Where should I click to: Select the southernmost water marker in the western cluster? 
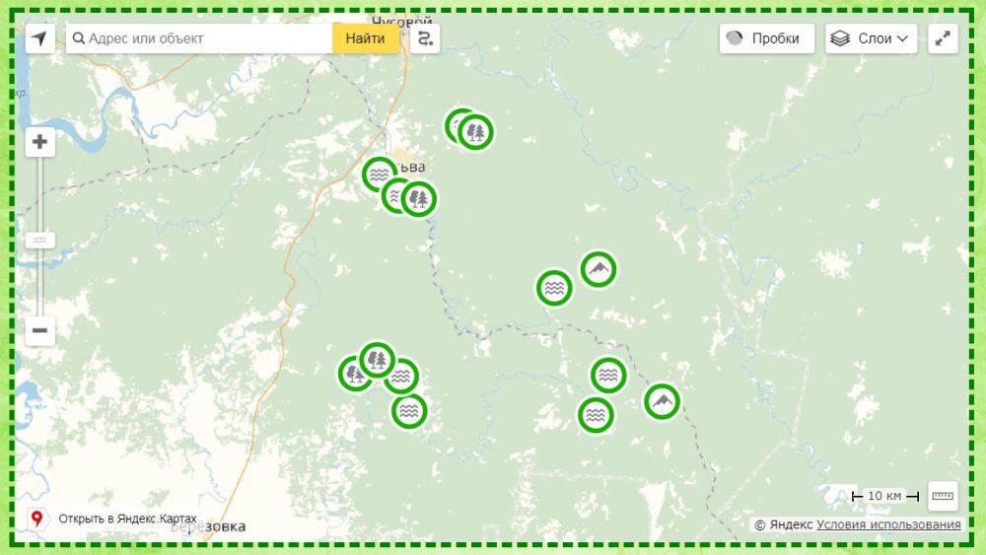pyautogui.click(x=409, y=411)
